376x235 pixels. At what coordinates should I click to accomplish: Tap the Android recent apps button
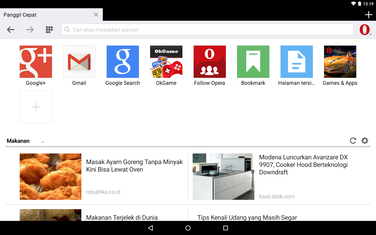tap(226, 228)
